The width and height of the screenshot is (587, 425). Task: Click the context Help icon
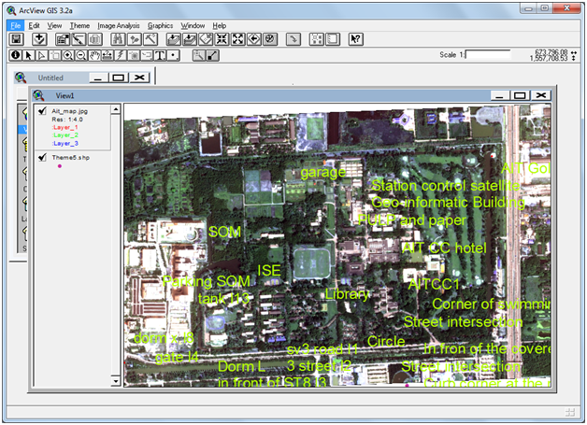(x=356, y=39)
